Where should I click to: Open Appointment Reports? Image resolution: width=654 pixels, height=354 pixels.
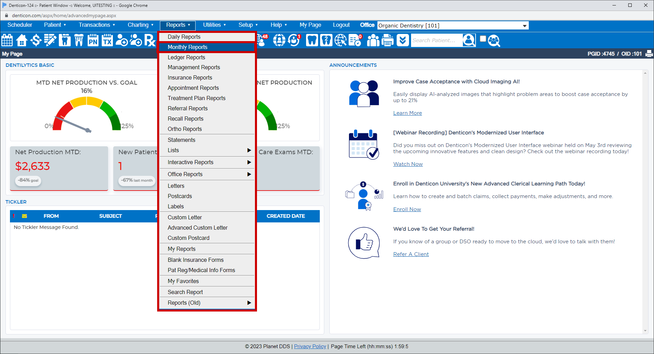207,88
